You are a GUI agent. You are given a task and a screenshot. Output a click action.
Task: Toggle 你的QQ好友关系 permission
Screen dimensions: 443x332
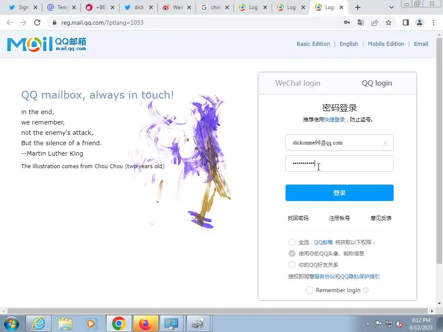tap(292, 265)
